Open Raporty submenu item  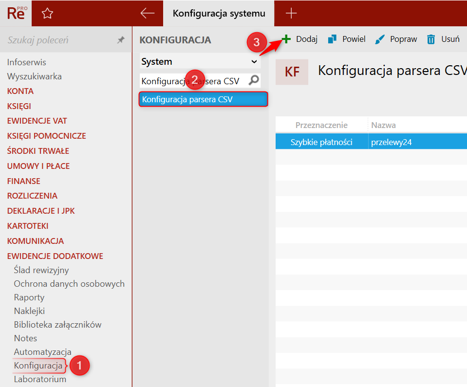(29, 297)
